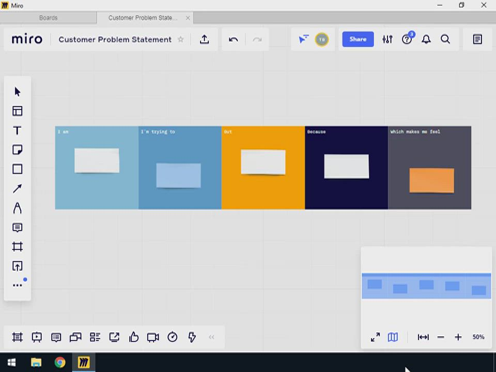Start a video chat

(153, 337)
